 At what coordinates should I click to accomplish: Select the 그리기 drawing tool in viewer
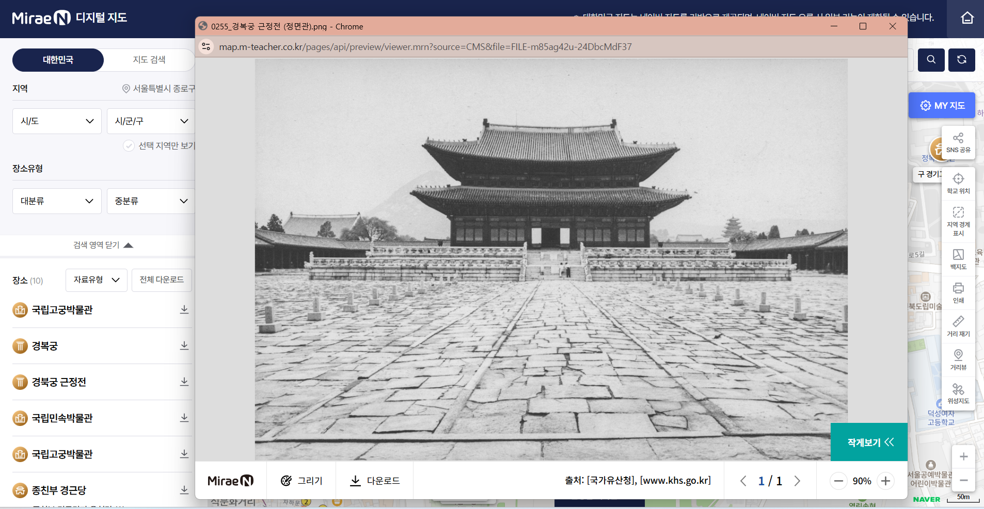tap(303, 480)
